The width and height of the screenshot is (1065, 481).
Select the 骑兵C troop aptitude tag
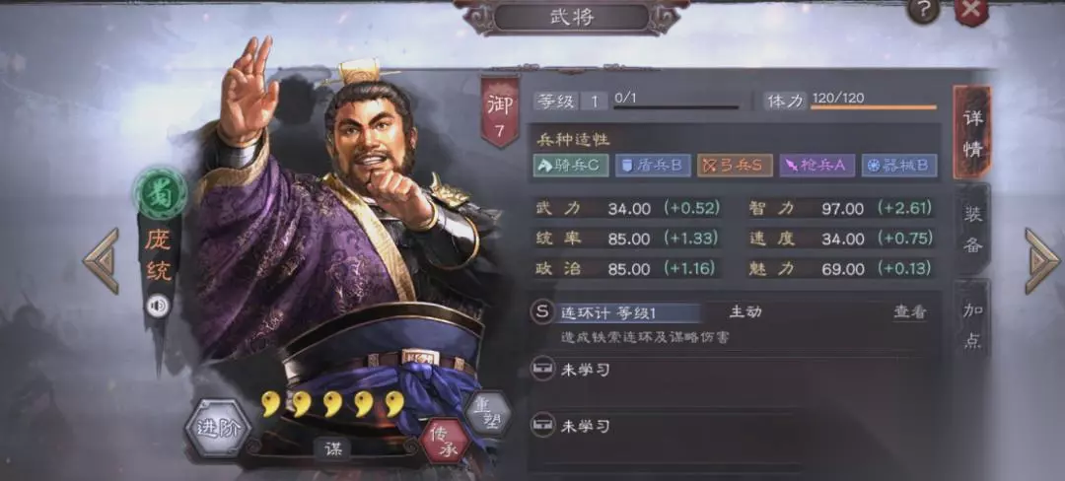point(571,166)
